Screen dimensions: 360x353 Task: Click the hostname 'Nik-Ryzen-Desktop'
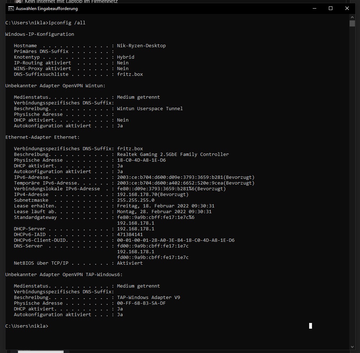[141, 46]
